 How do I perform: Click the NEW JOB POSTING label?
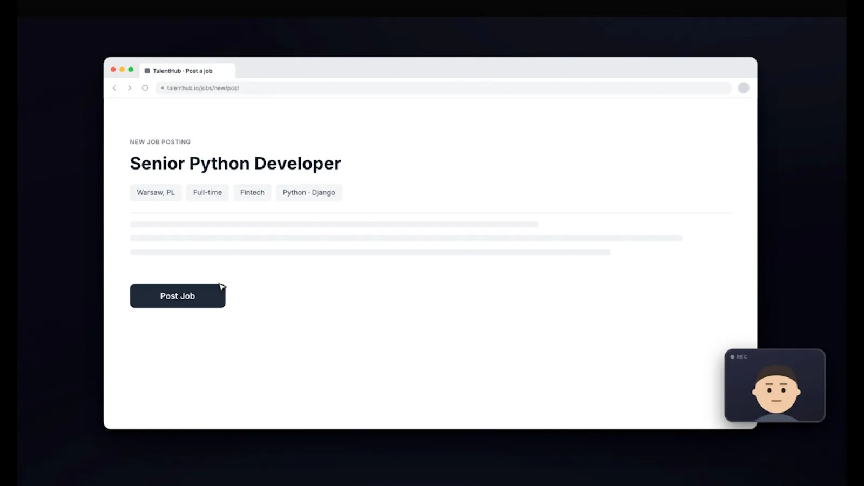click(160, 142)
